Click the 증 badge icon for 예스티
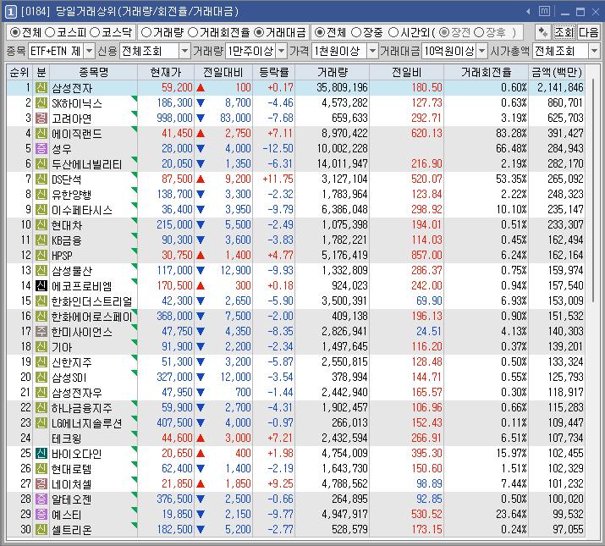Screen dimensions: 605x546 coord(41,515)
